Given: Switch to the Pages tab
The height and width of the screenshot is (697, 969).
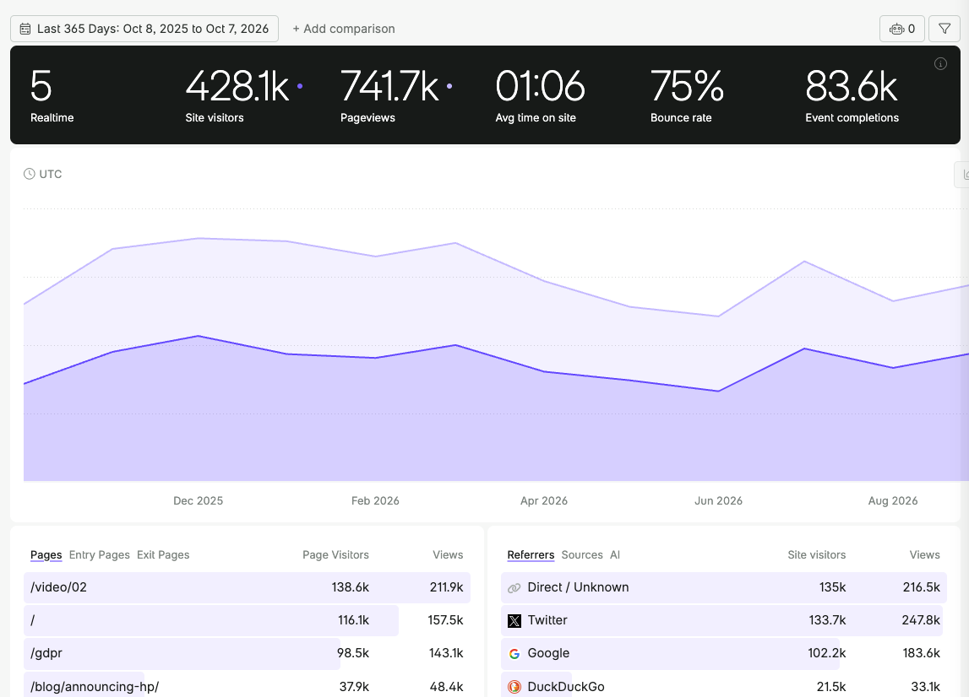Looking at the screenshot, I should [x=46, y=554].
